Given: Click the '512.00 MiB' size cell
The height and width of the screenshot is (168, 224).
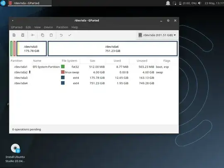Looking at the screenshot, I should [x=97, y=67].
